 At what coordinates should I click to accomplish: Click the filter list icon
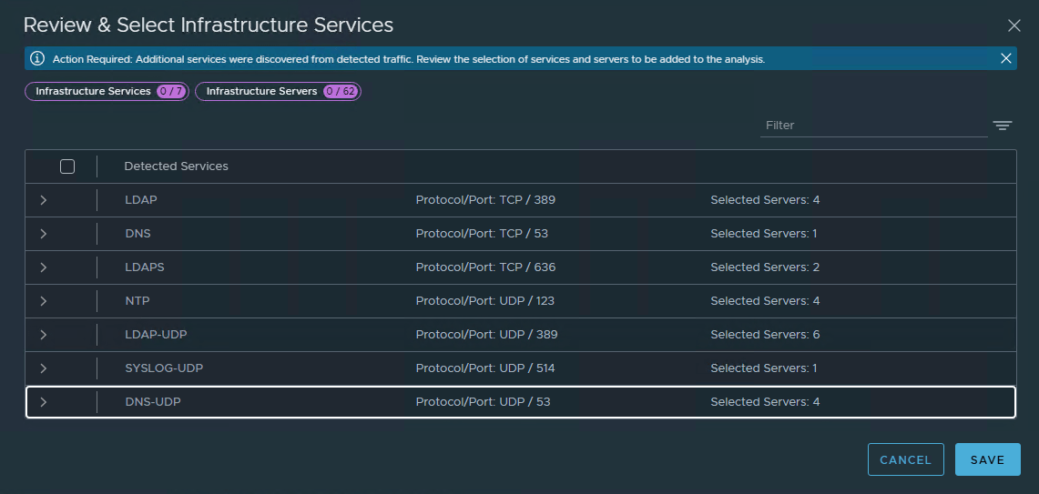1003,126
